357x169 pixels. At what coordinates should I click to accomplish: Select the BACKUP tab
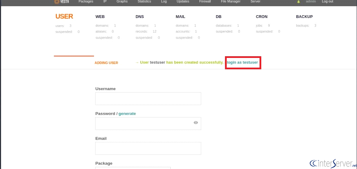pos(304,17)
